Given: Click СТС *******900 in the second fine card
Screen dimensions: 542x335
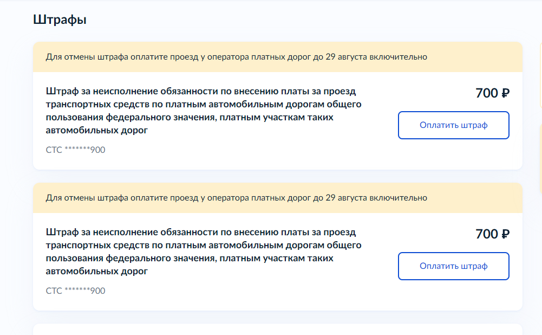Looking at the screenshot, I should pyautogui.click(x=75, y=291).
